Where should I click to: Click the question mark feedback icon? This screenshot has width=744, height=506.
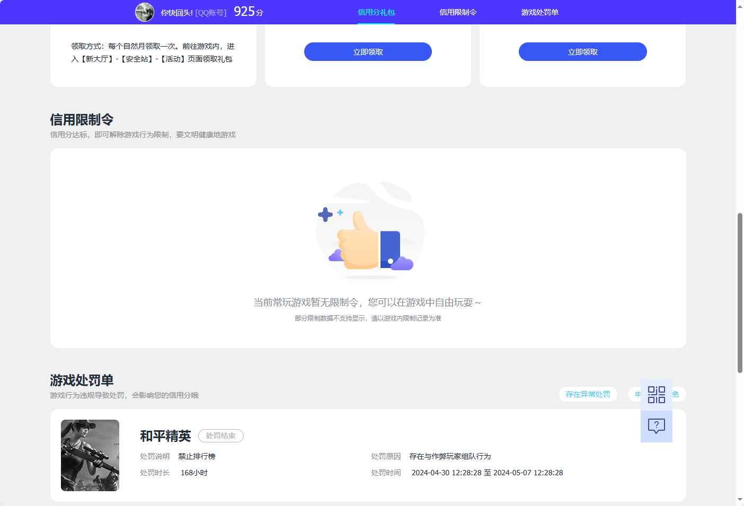click(656, 425)
